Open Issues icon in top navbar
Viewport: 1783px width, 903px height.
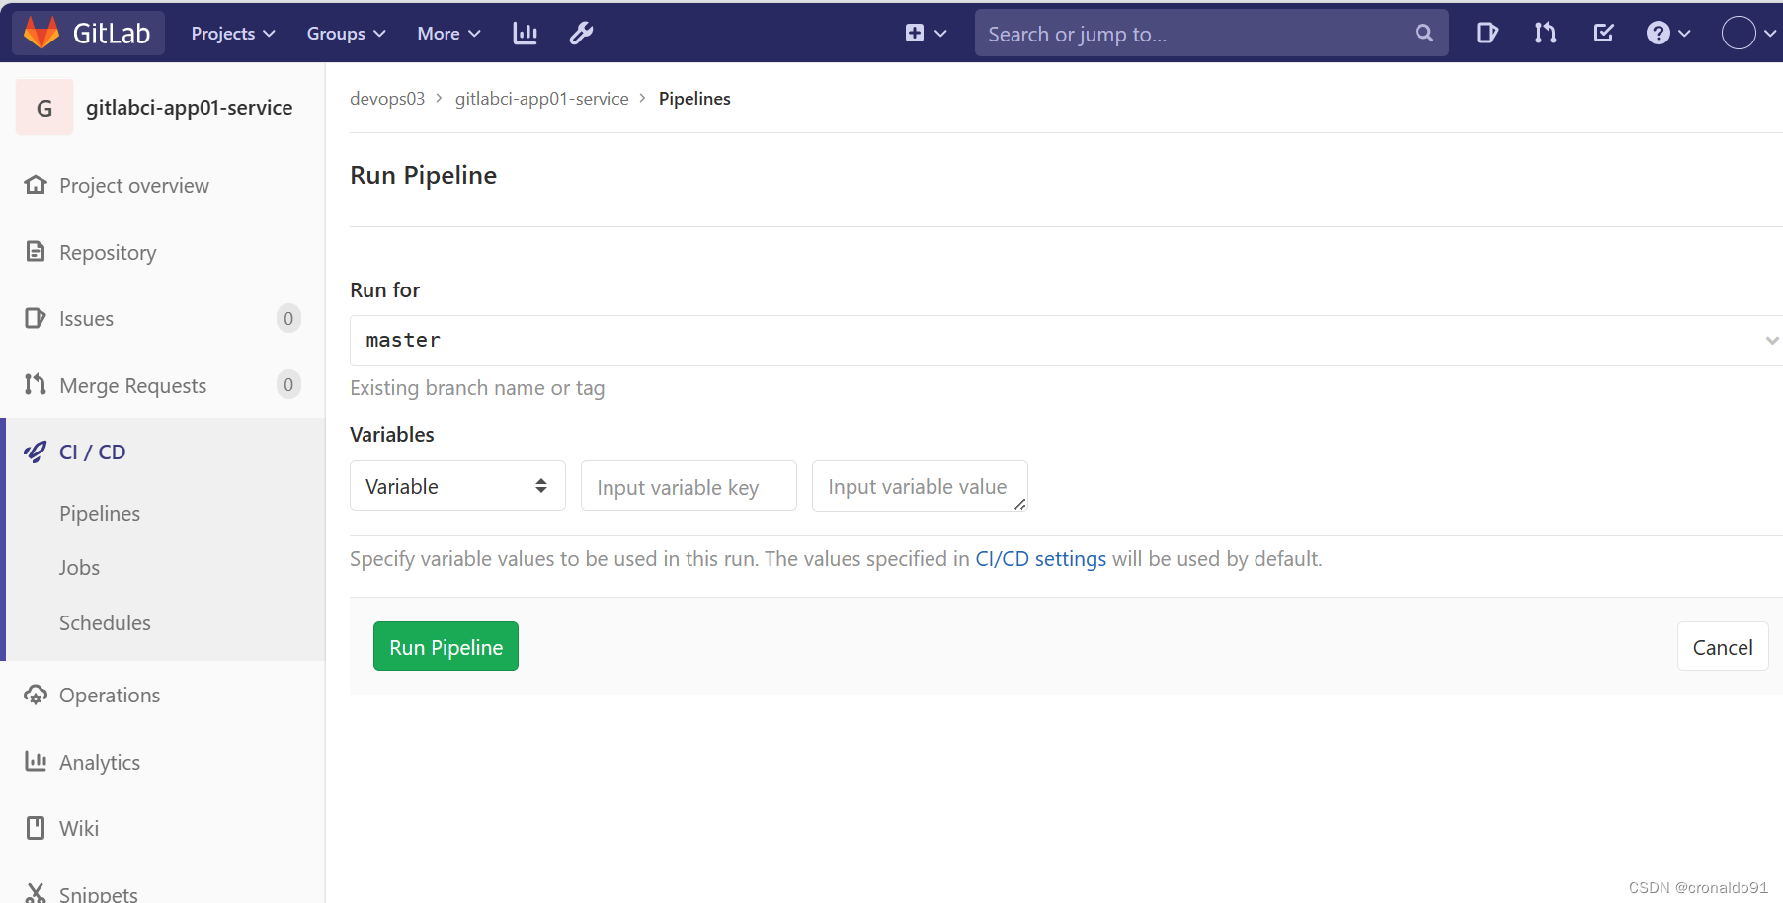point(1487,34)
